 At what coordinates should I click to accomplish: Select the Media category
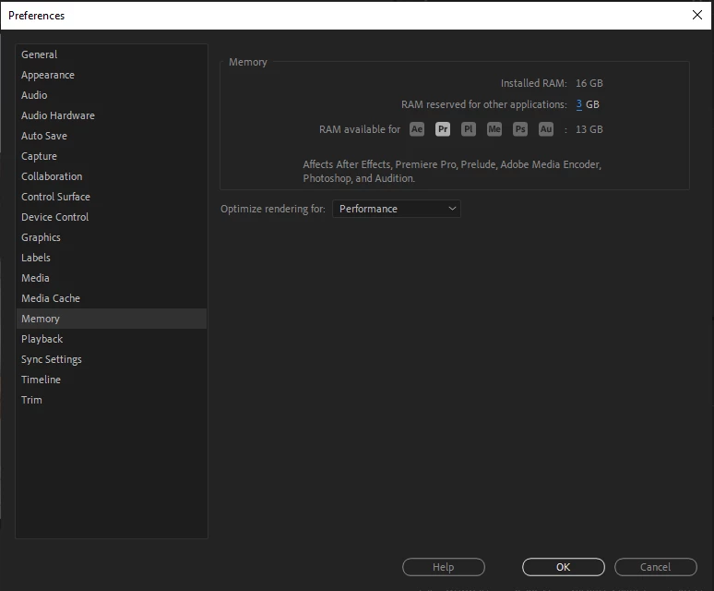pos(112,278)
